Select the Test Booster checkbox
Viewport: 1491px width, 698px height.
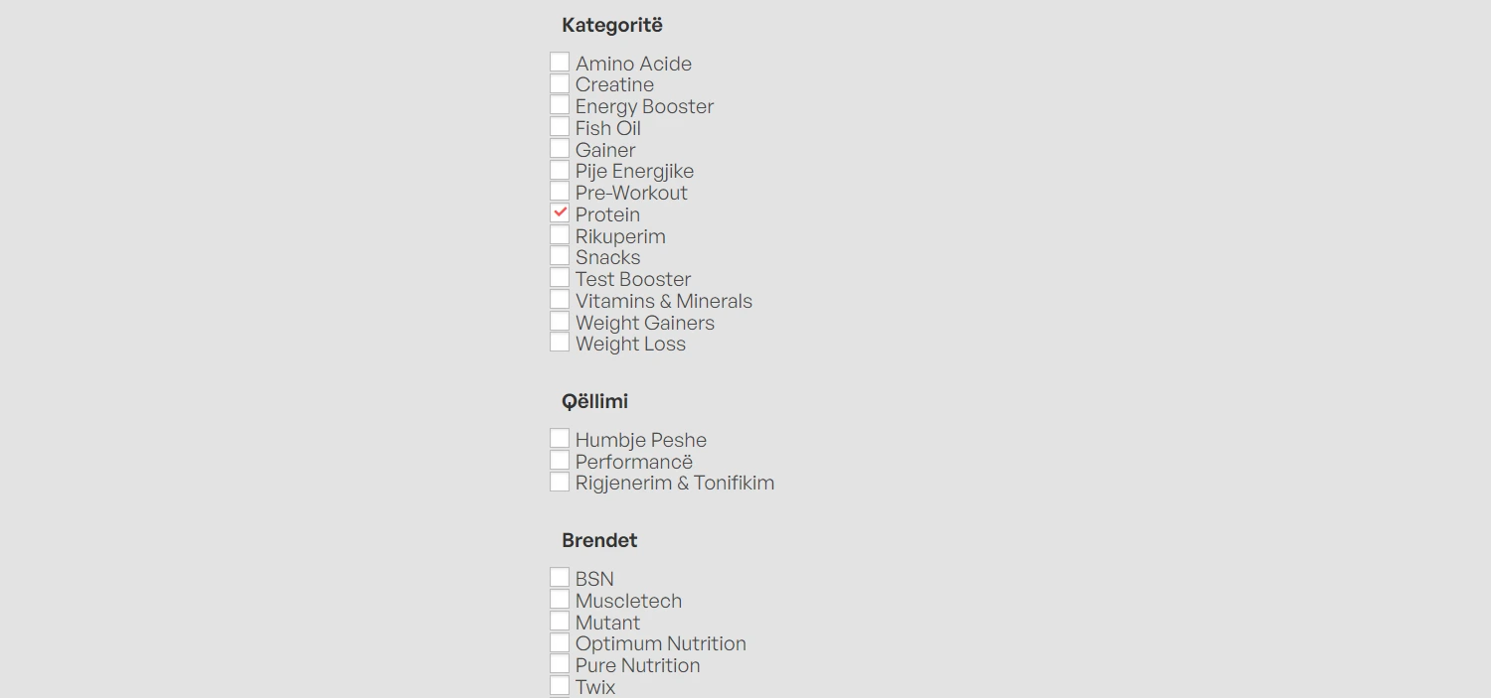click(x=560, y=278)
